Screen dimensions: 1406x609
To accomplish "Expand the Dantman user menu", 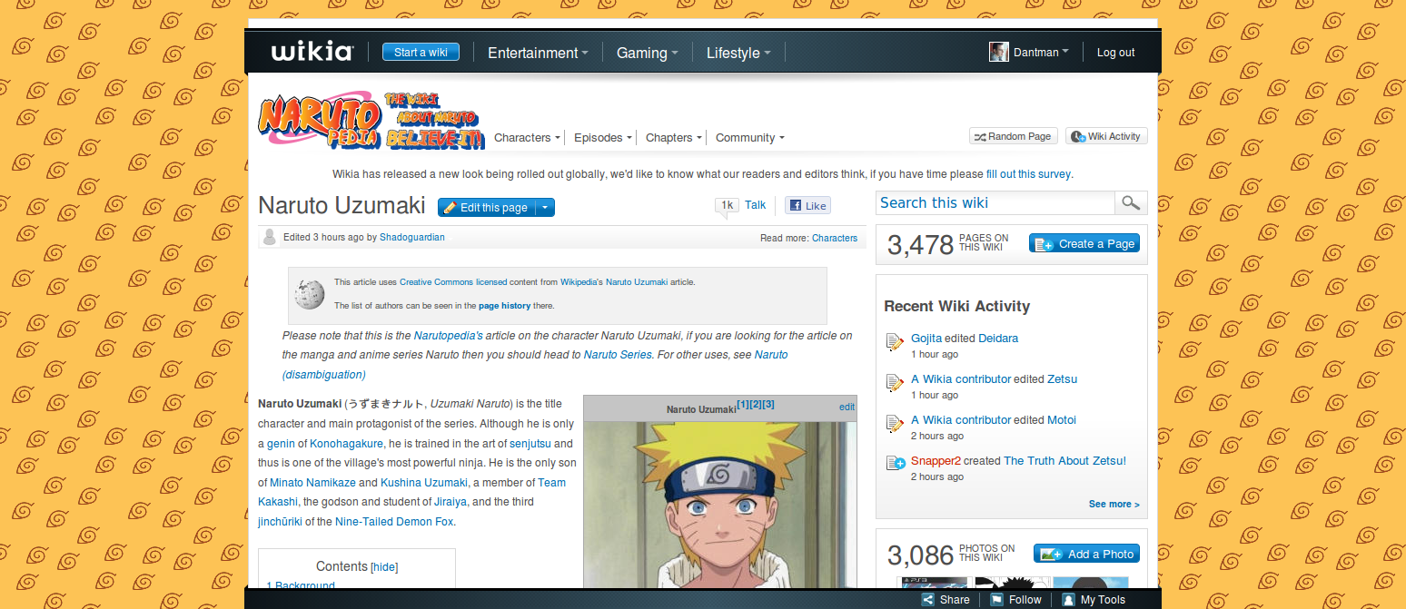I will point(1041,53).
